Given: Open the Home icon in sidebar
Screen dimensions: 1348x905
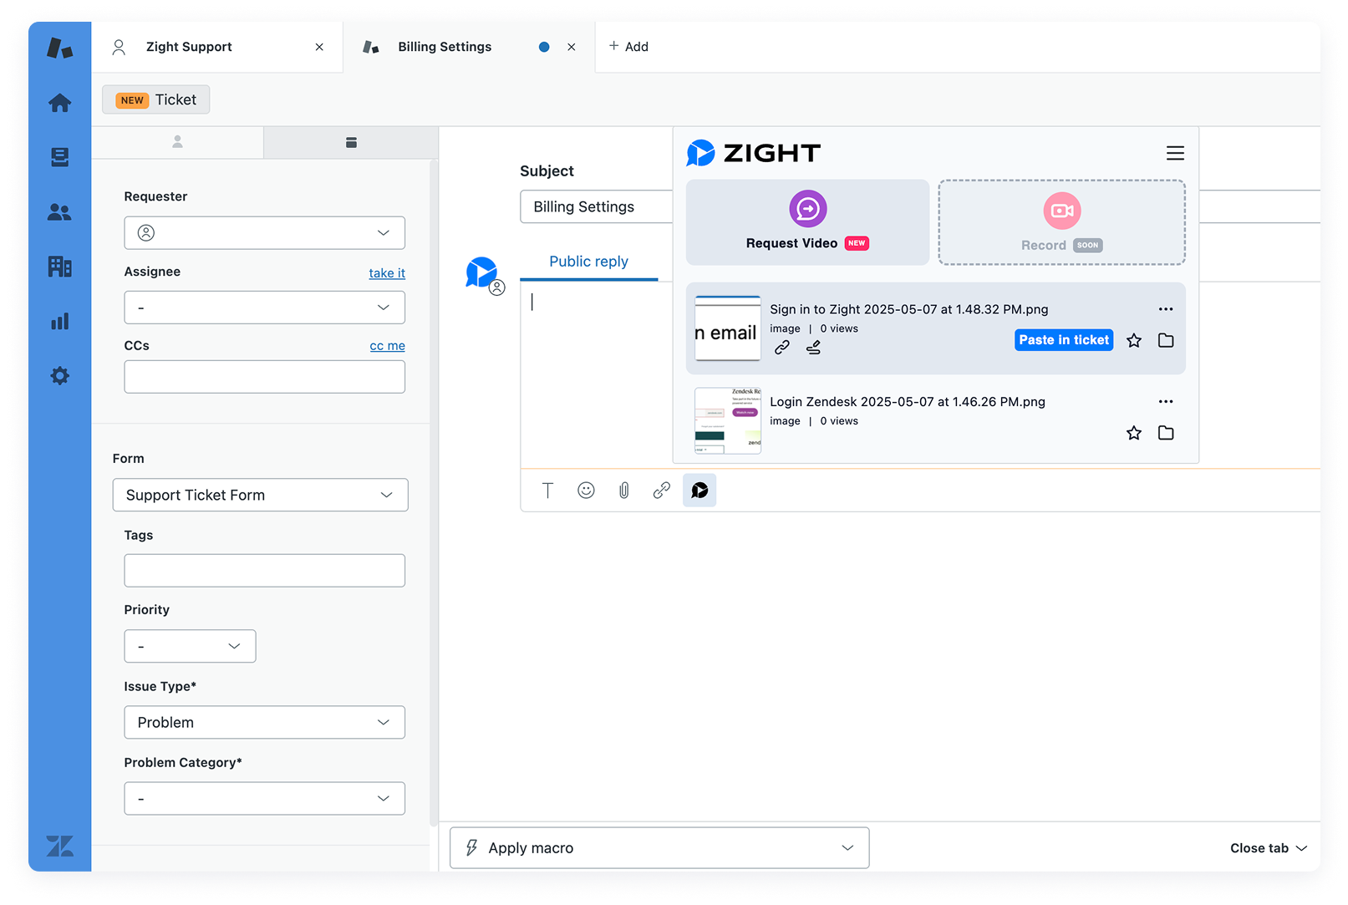Looking at the screenshot, I should point(59,103).
